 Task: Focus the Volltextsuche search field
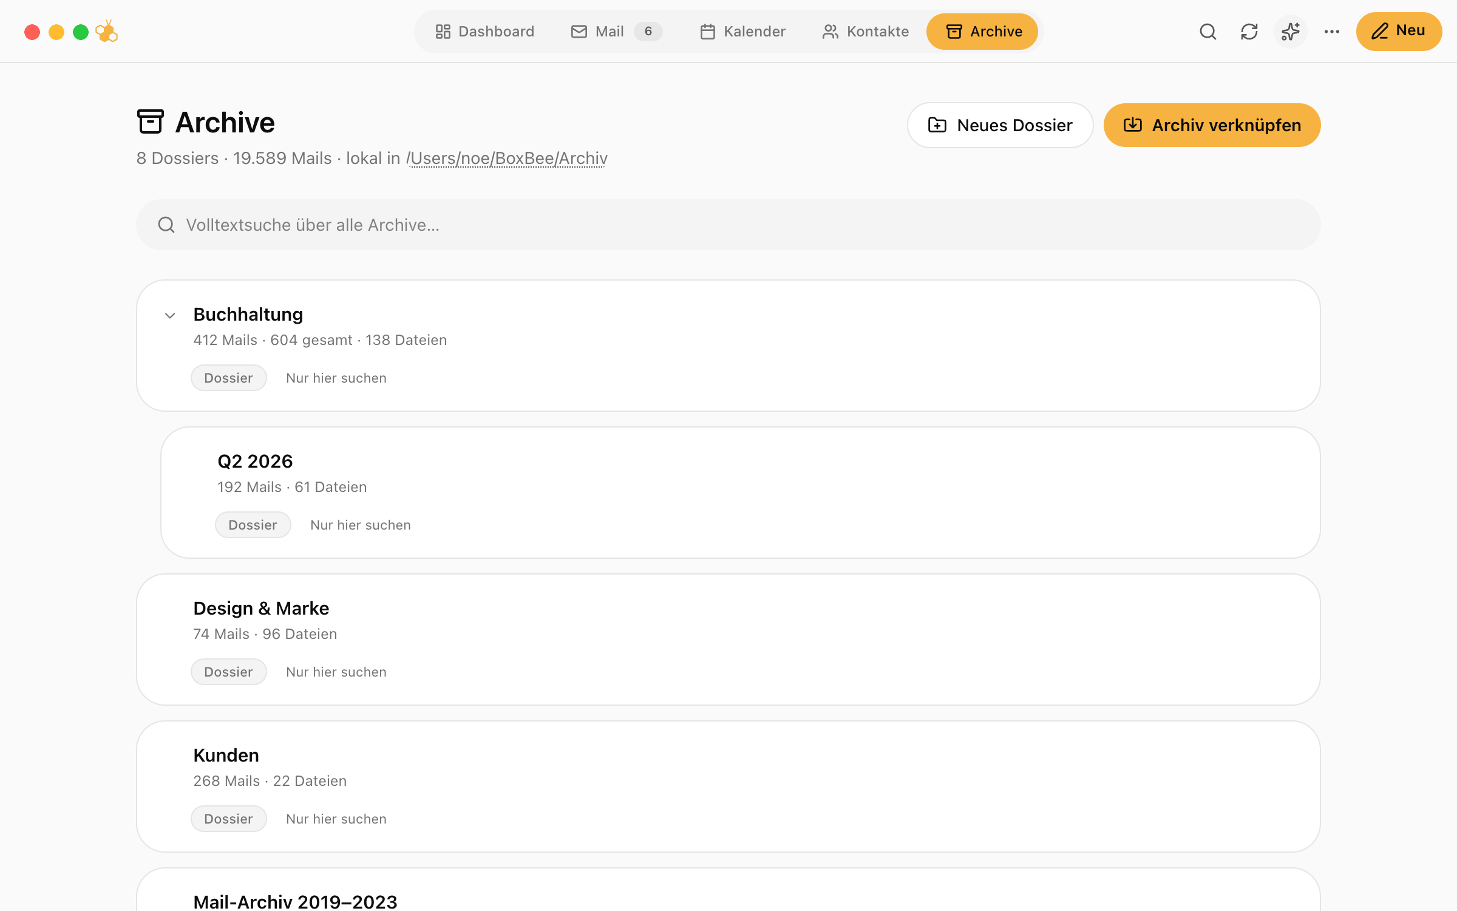point(728,225)
